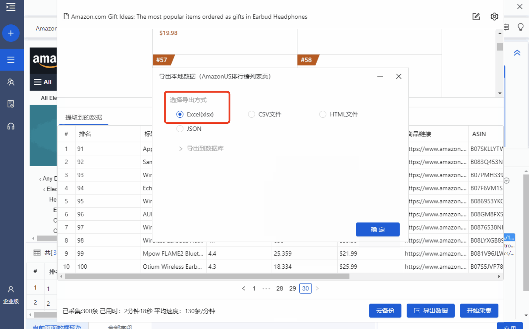Confirm export with 确定 button

(378, 230)
